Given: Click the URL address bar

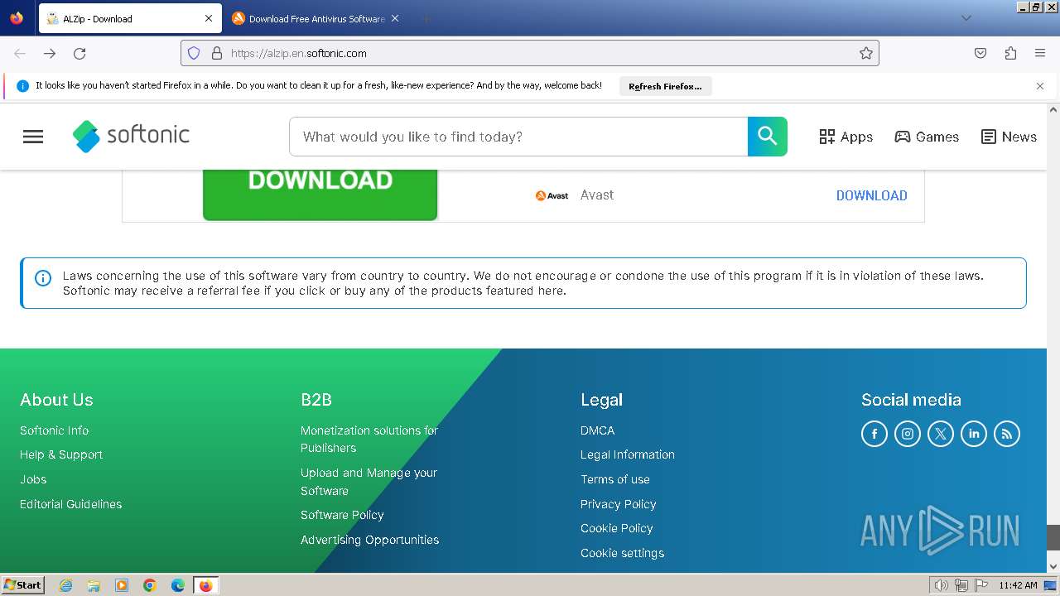Looking at the screenshot, I should point(530,53).
